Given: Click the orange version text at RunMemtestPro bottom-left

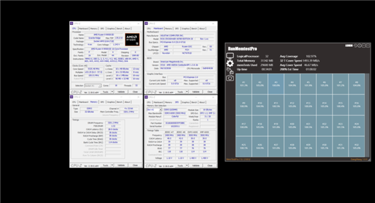Looking at the screenshot, I should [x=238, y=159].
